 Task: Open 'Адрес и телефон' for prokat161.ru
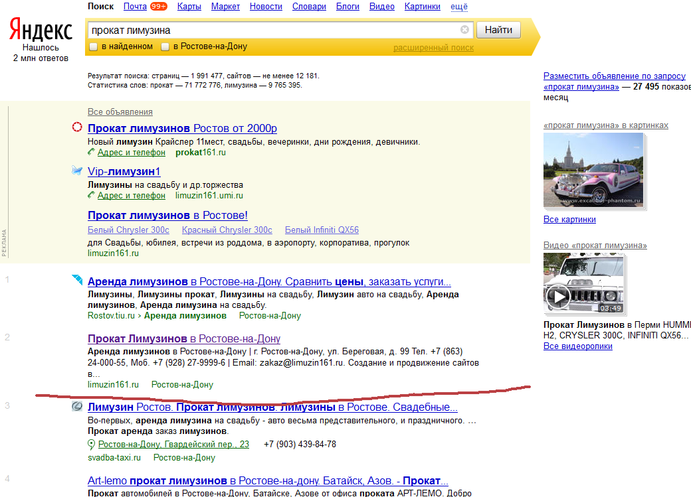pyautogui.click(x=132, y=153)
